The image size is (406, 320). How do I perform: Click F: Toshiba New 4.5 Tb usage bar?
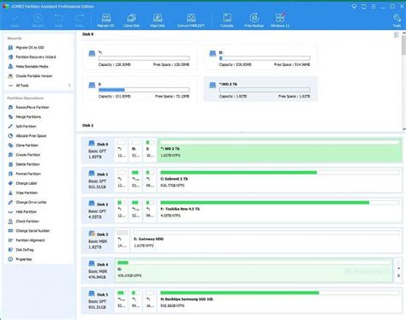(x=279, y=203)
